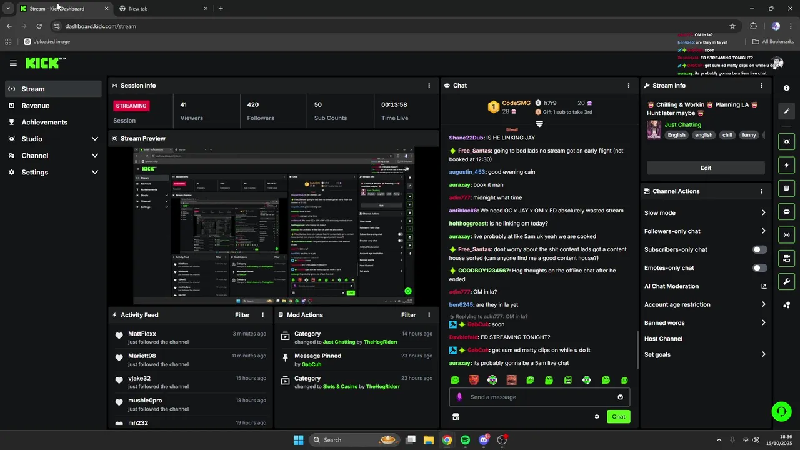This screenshot has height=450, width=800.
Task: Open Activity Feed three-dot menu
Action: click(262, 315)
